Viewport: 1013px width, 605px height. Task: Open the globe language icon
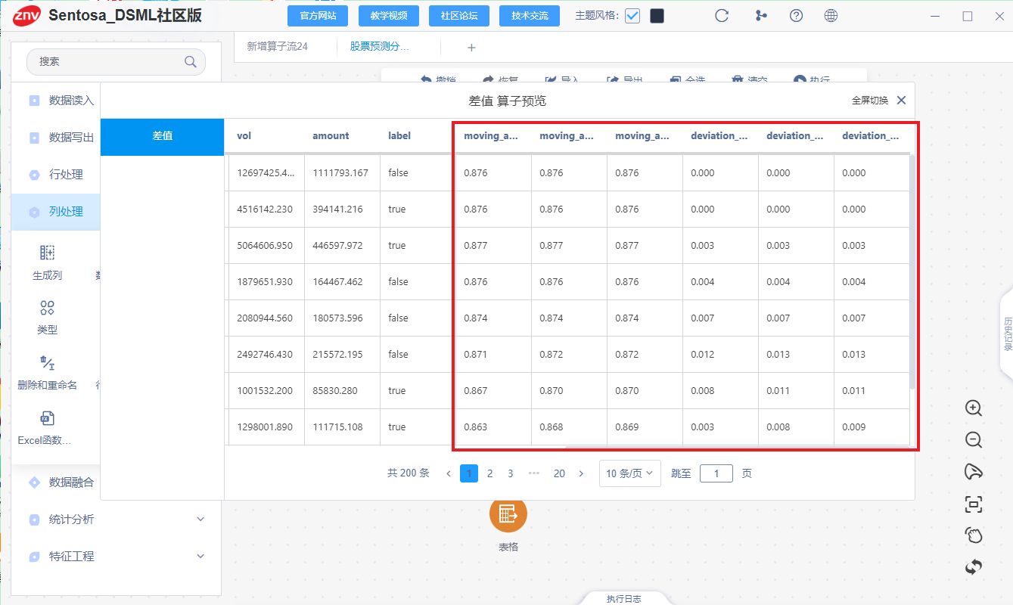coord(831,16)
